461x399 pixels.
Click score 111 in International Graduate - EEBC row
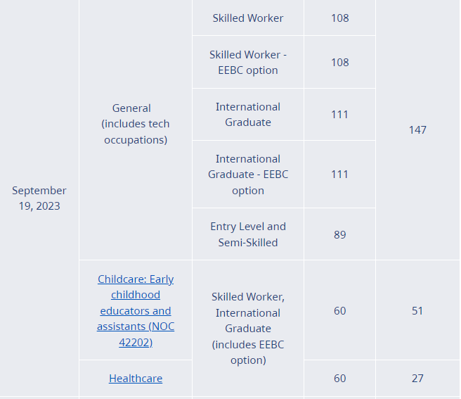pos(339,175)
